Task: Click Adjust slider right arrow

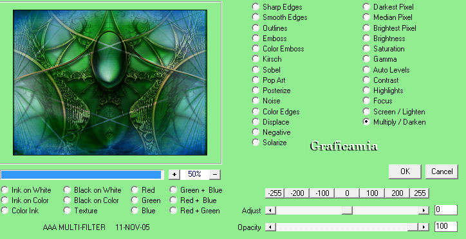Action: (424, 211)
